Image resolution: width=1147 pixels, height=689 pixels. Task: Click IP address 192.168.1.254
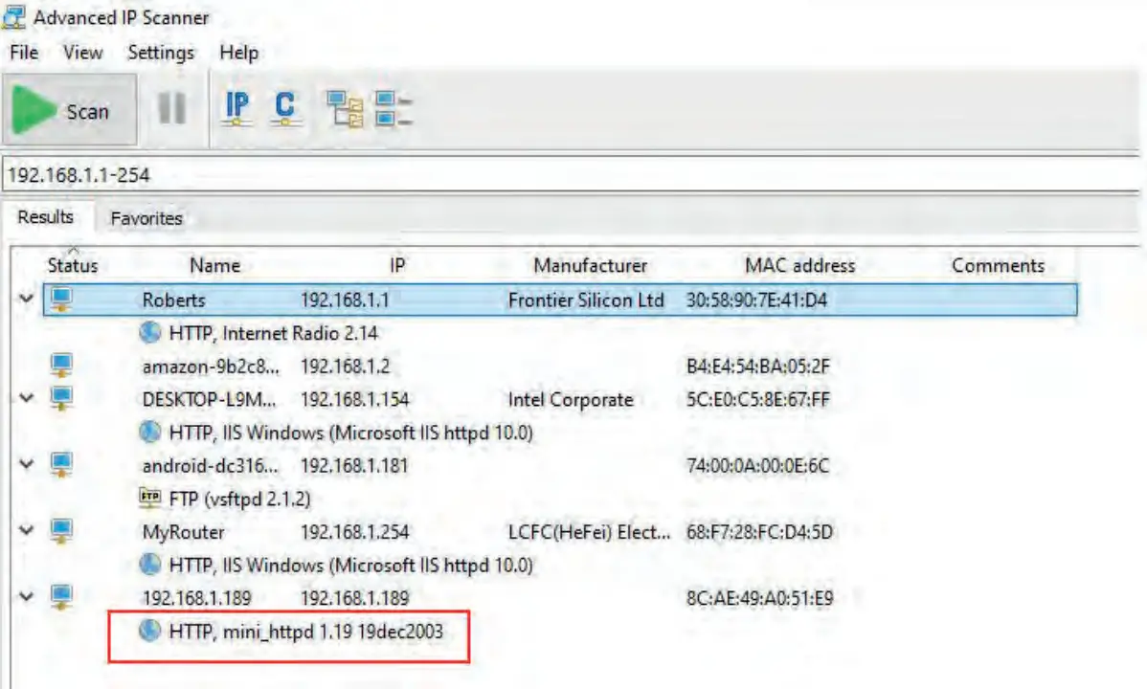pyautogui.click(x=355, y=532)
